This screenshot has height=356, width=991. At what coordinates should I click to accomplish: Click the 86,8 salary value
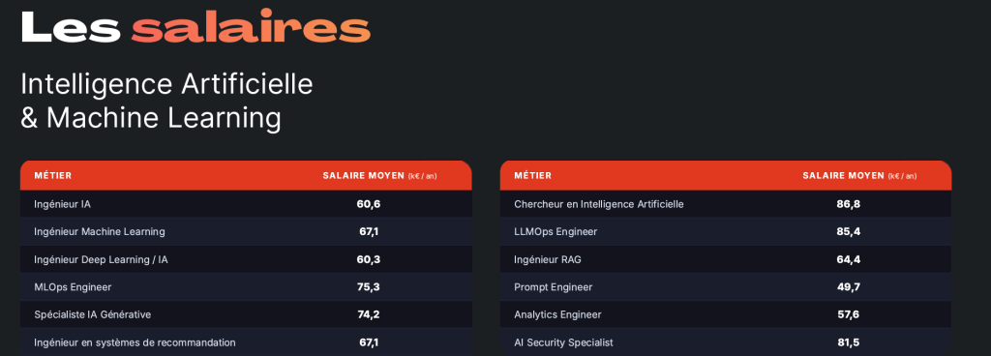point(848,204)
